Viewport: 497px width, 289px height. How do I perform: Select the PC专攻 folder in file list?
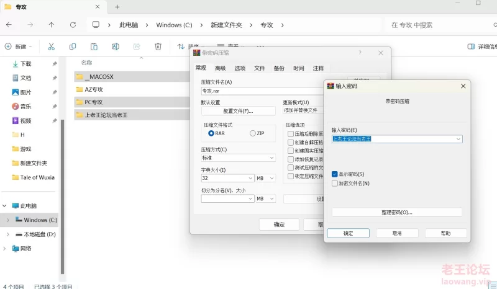94,102
